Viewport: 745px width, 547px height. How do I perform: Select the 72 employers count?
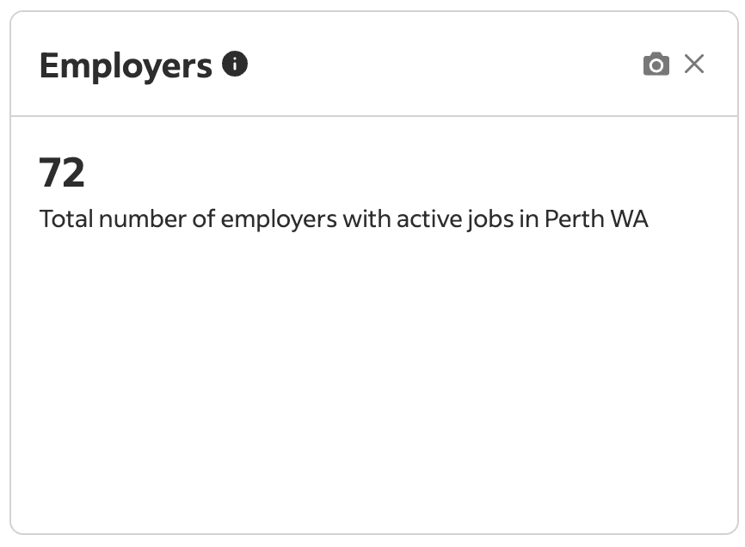click(62, 173)
